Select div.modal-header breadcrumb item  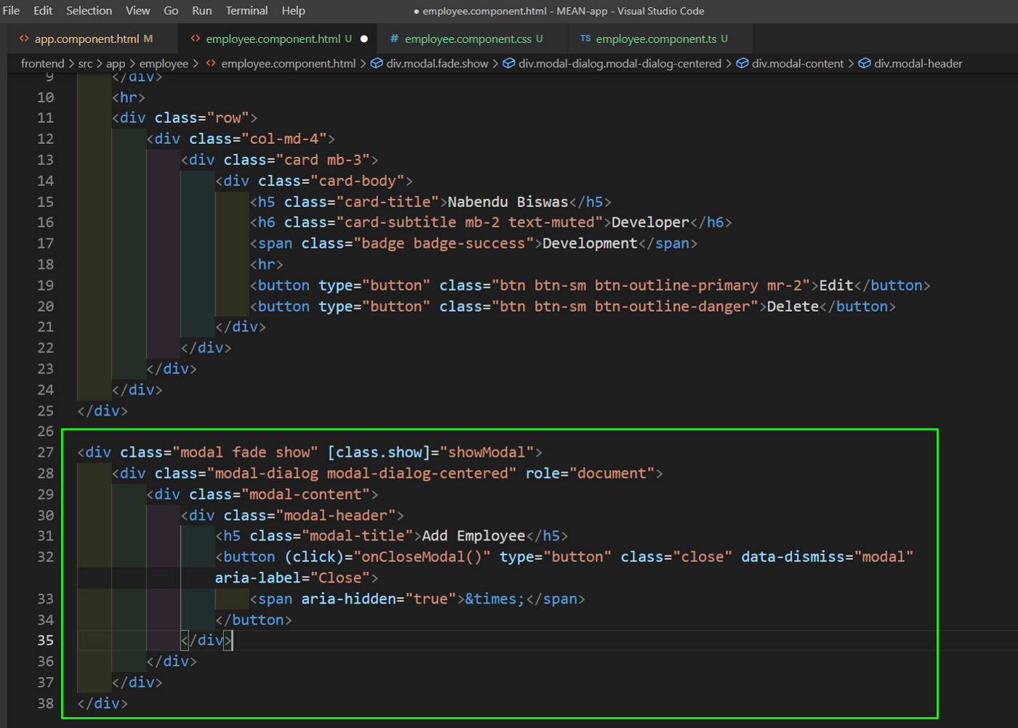coord(918,64)
